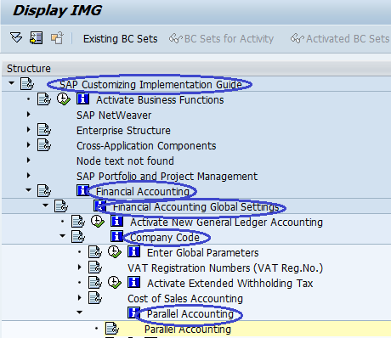391x338 pixels.
Task: Click Activated BC Sets button
Action: (340, 39)
